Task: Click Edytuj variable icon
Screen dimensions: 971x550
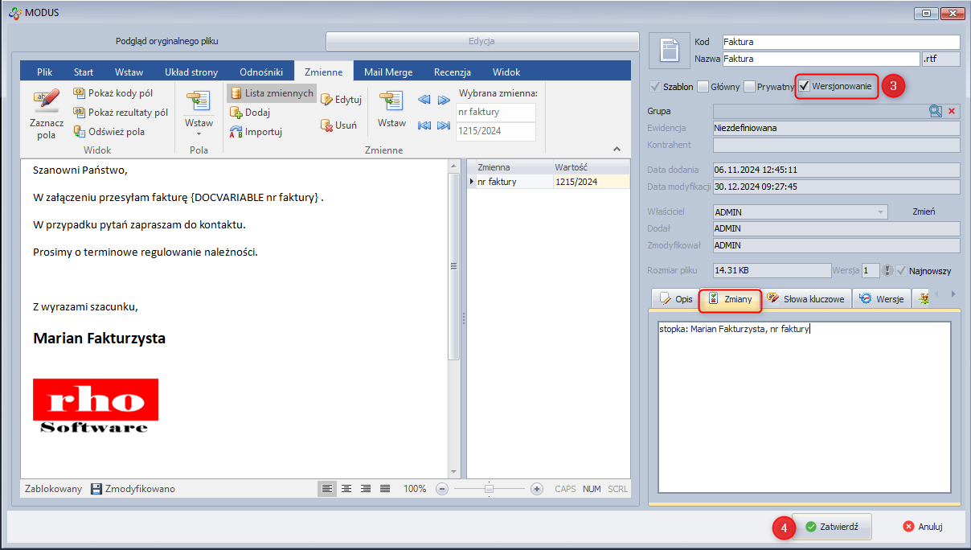Action: [x=327, y=100]
